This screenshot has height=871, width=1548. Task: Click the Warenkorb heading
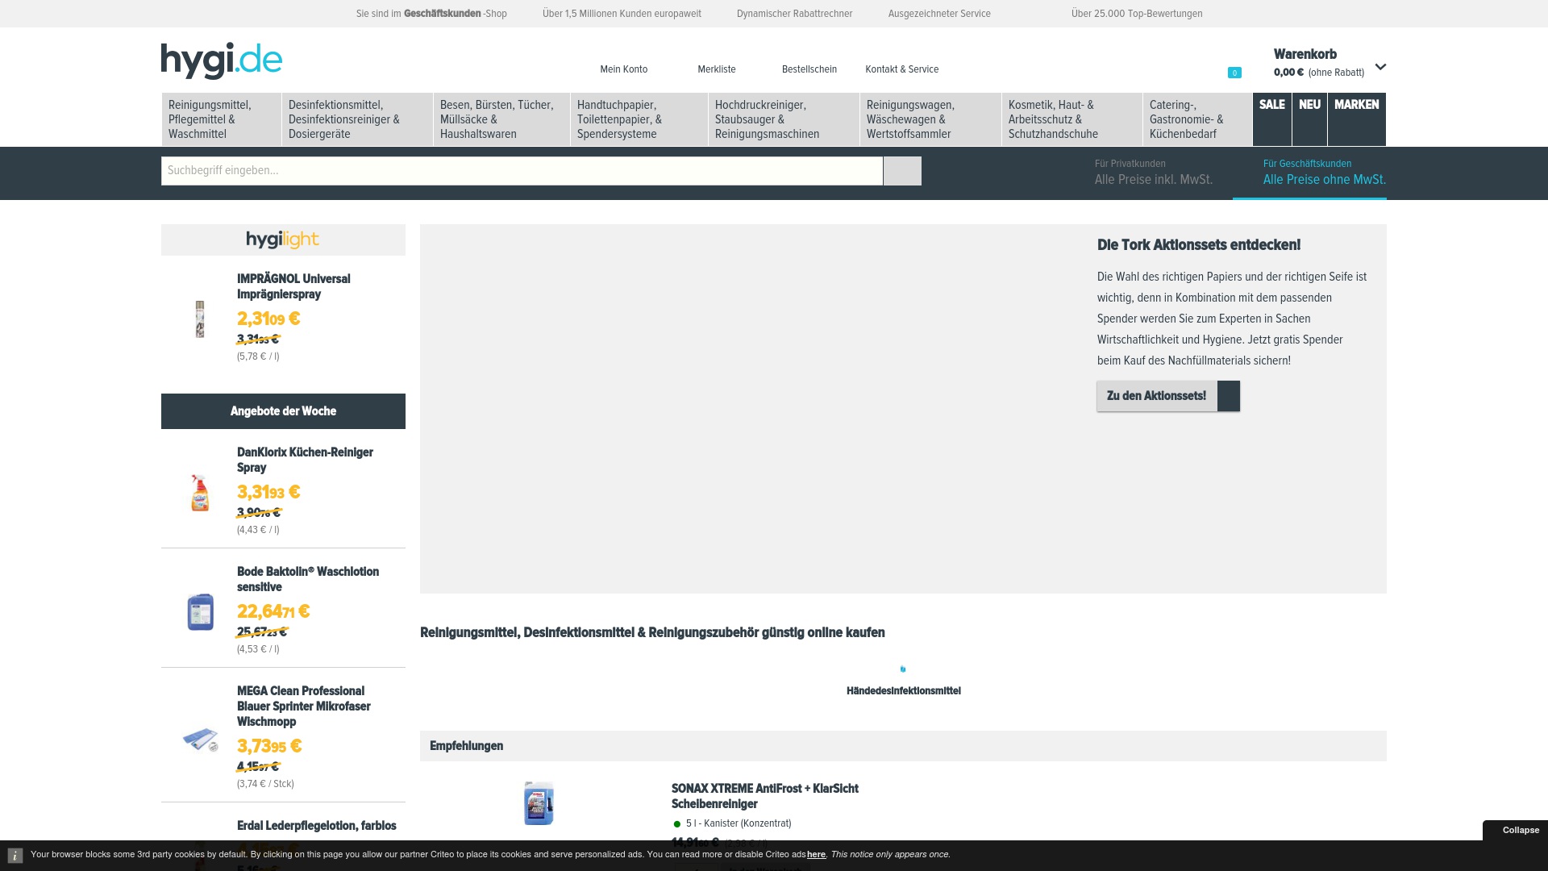click(1305, 55)
